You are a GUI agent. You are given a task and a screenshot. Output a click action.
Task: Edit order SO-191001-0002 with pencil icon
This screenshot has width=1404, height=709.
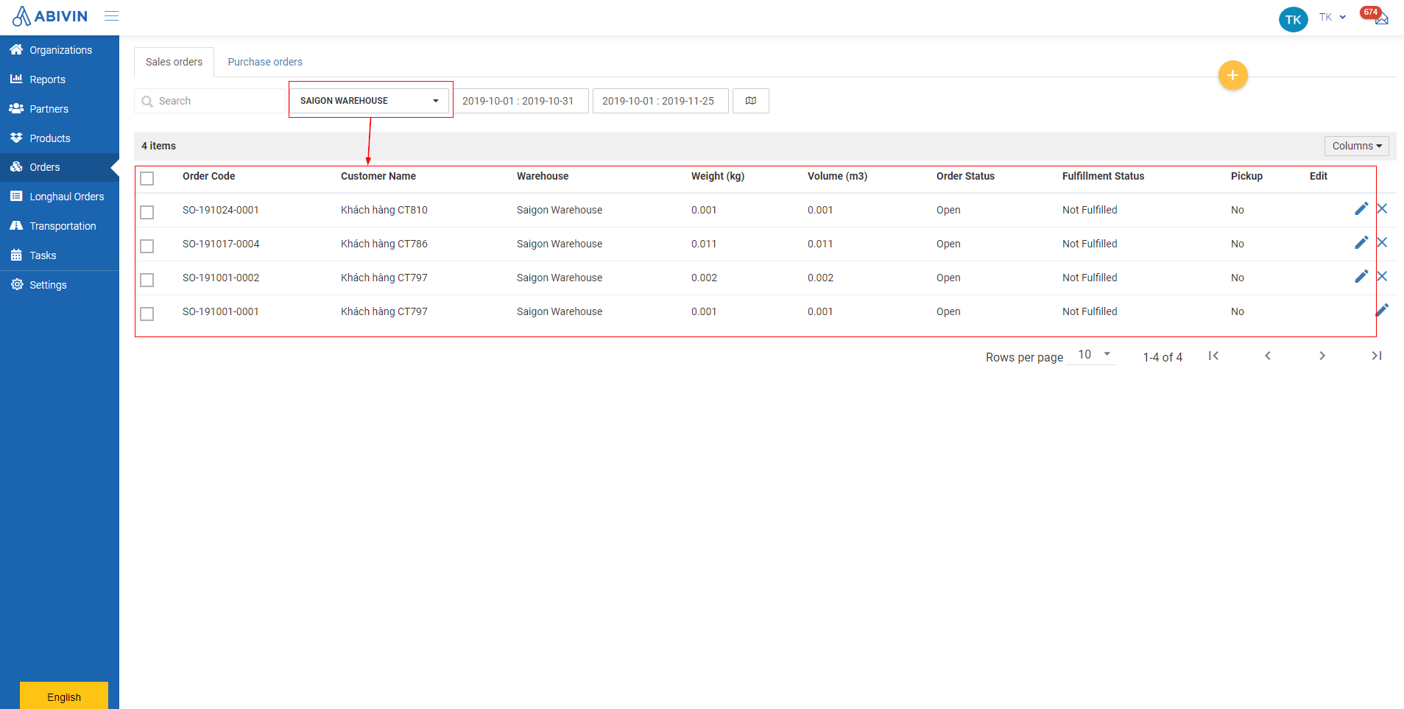coord(1361,277)
